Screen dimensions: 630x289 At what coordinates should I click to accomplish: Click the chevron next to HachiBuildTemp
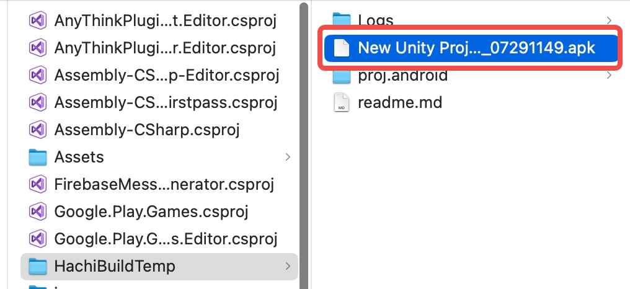click(288, 266)
